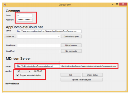
Task: Click the Common heading
Action: (x=13, y=11)
